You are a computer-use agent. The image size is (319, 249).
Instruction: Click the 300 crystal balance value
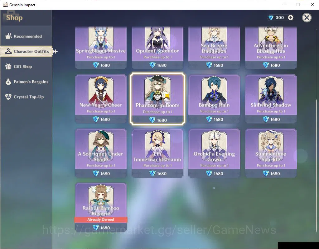click(x=280, y=18)
